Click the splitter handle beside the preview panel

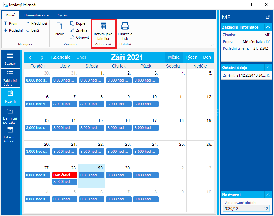point(218,112)
